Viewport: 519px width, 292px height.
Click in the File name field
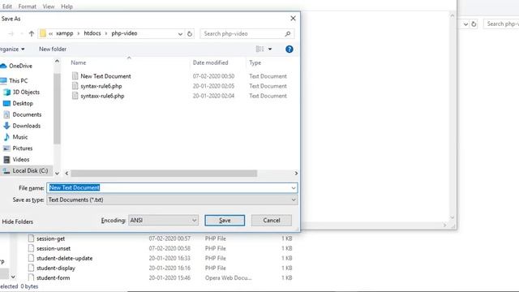[x=172, y=188]
